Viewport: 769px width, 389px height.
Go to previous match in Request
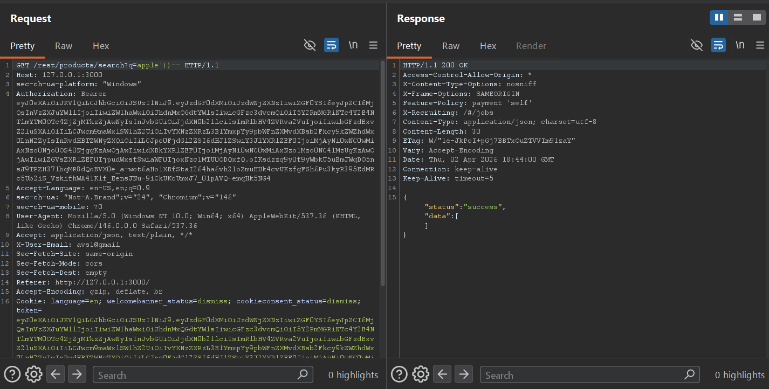click(55, 374)
